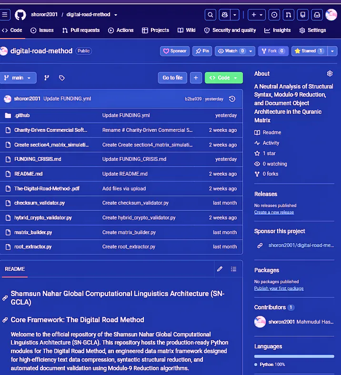The image size is (341, 375).
Task: Expand the Copilot dropdown arrow
Action: pyautogui.click(x=235, y=15)
